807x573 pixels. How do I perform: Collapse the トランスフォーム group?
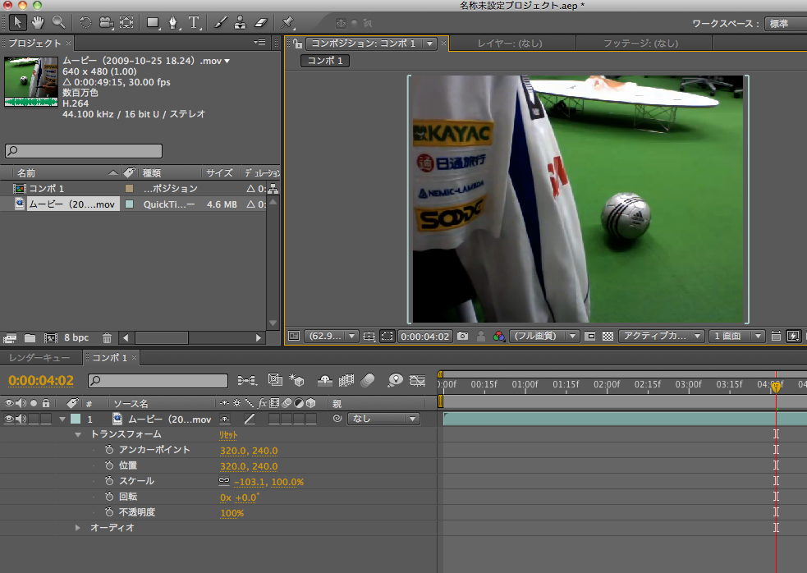78,434
